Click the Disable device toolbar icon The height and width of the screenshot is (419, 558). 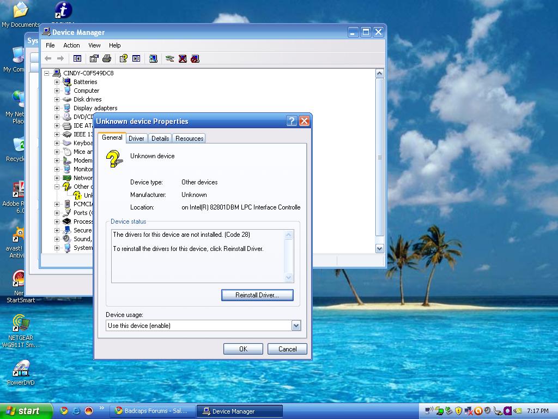pos(195,58)
